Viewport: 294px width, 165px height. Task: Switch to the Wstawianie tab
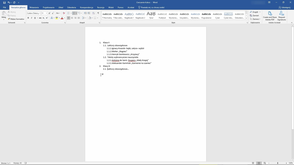pyautogui.click(x=34, y=7)
